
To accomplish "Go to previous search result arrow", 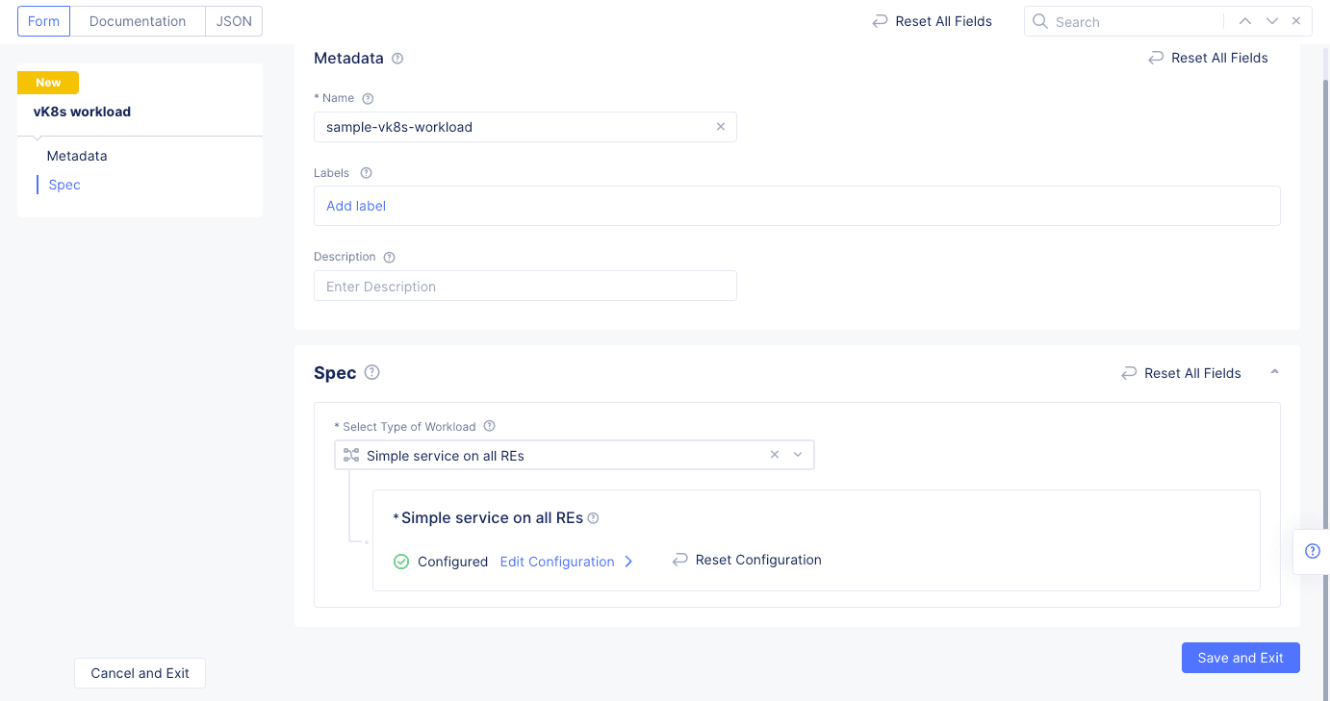I will (x=1245, y=21).
